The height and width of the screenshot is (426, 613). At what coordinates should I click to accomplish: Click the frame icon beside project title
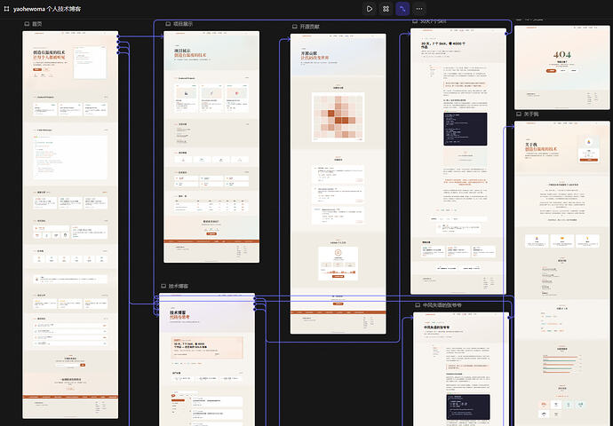point(6,9)
